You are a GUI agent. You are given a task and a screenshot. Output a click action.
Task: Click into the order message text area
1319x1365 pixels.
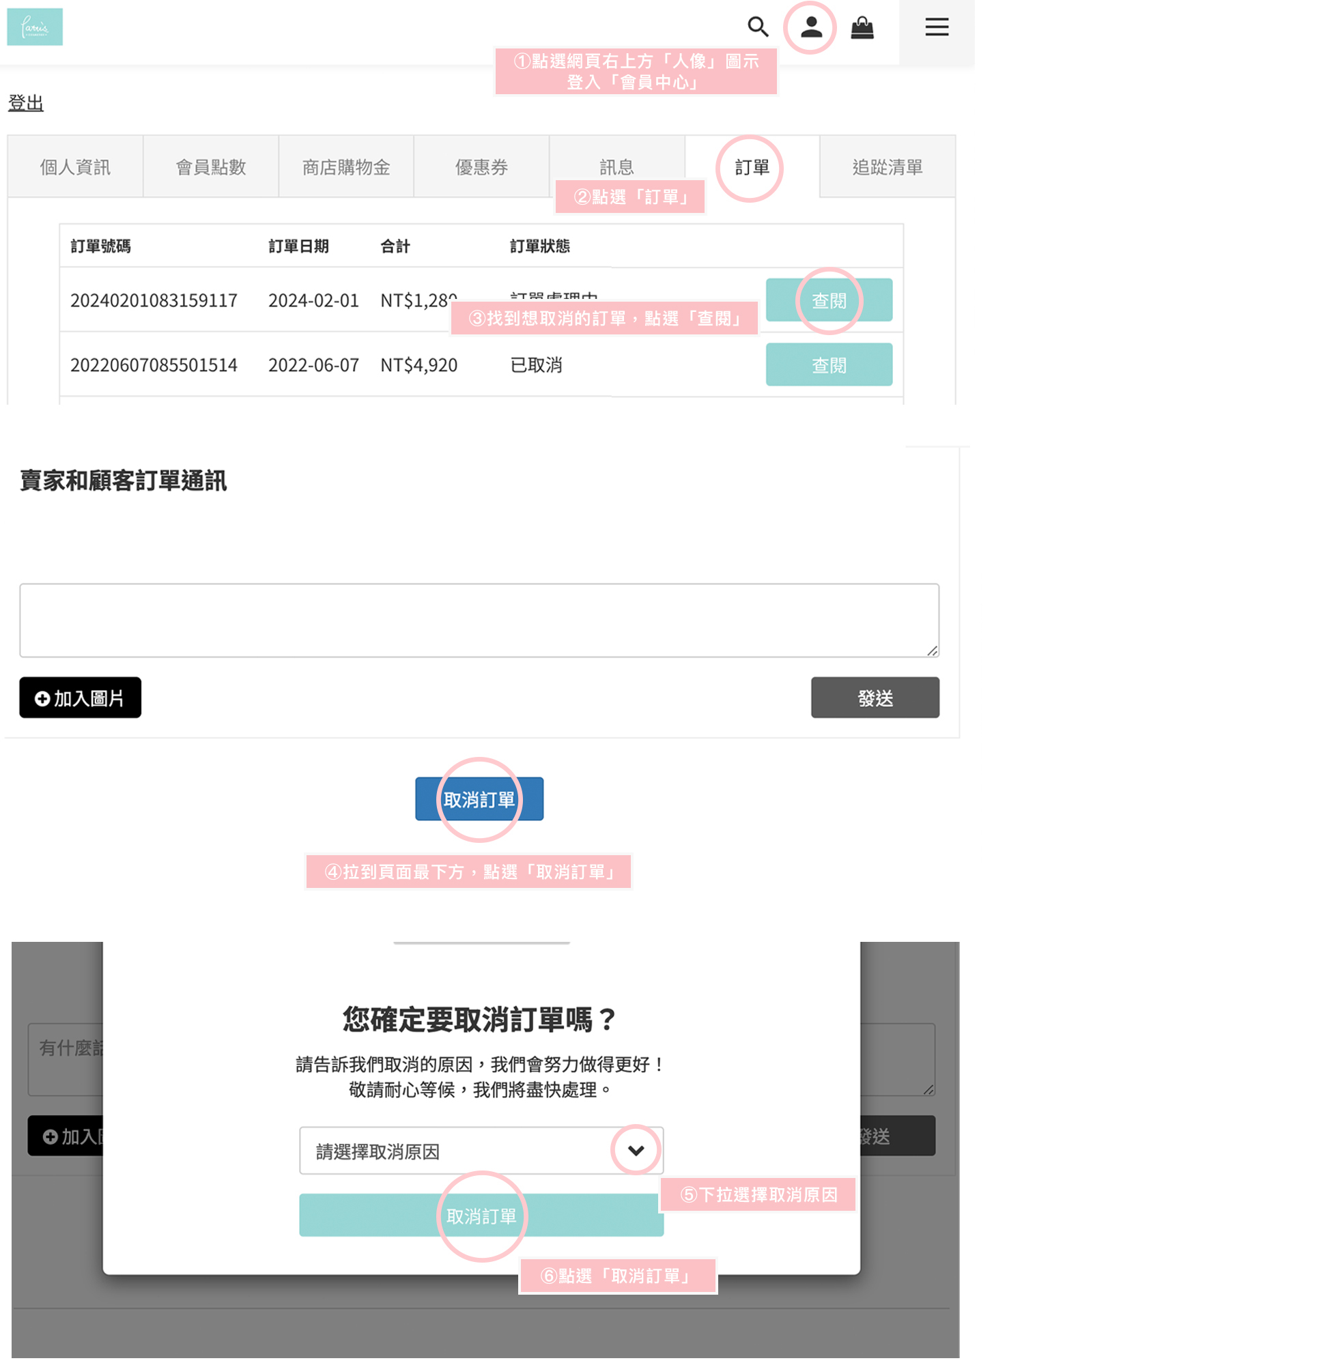pos(479,620)
